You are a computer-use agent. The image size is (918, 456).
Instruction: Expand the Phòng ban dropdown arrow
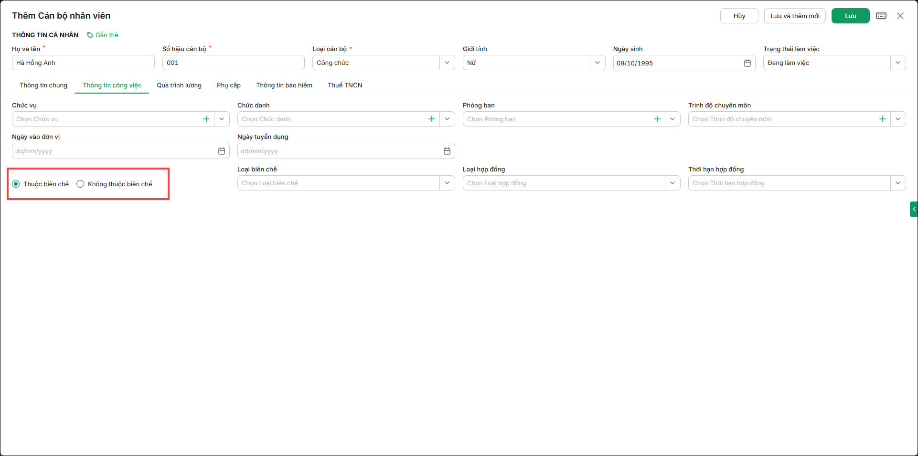click(672, 119)
